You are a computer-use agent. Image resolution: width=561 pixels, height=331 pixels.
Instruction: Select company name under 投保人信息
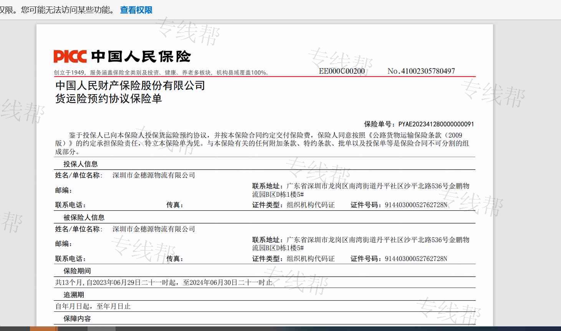click(x=154, y=175)
